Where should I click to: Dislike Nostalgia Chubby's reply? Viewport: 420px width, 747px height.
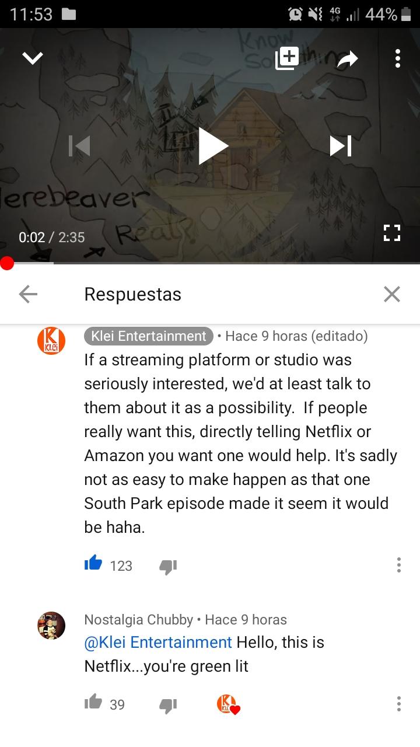168,704
